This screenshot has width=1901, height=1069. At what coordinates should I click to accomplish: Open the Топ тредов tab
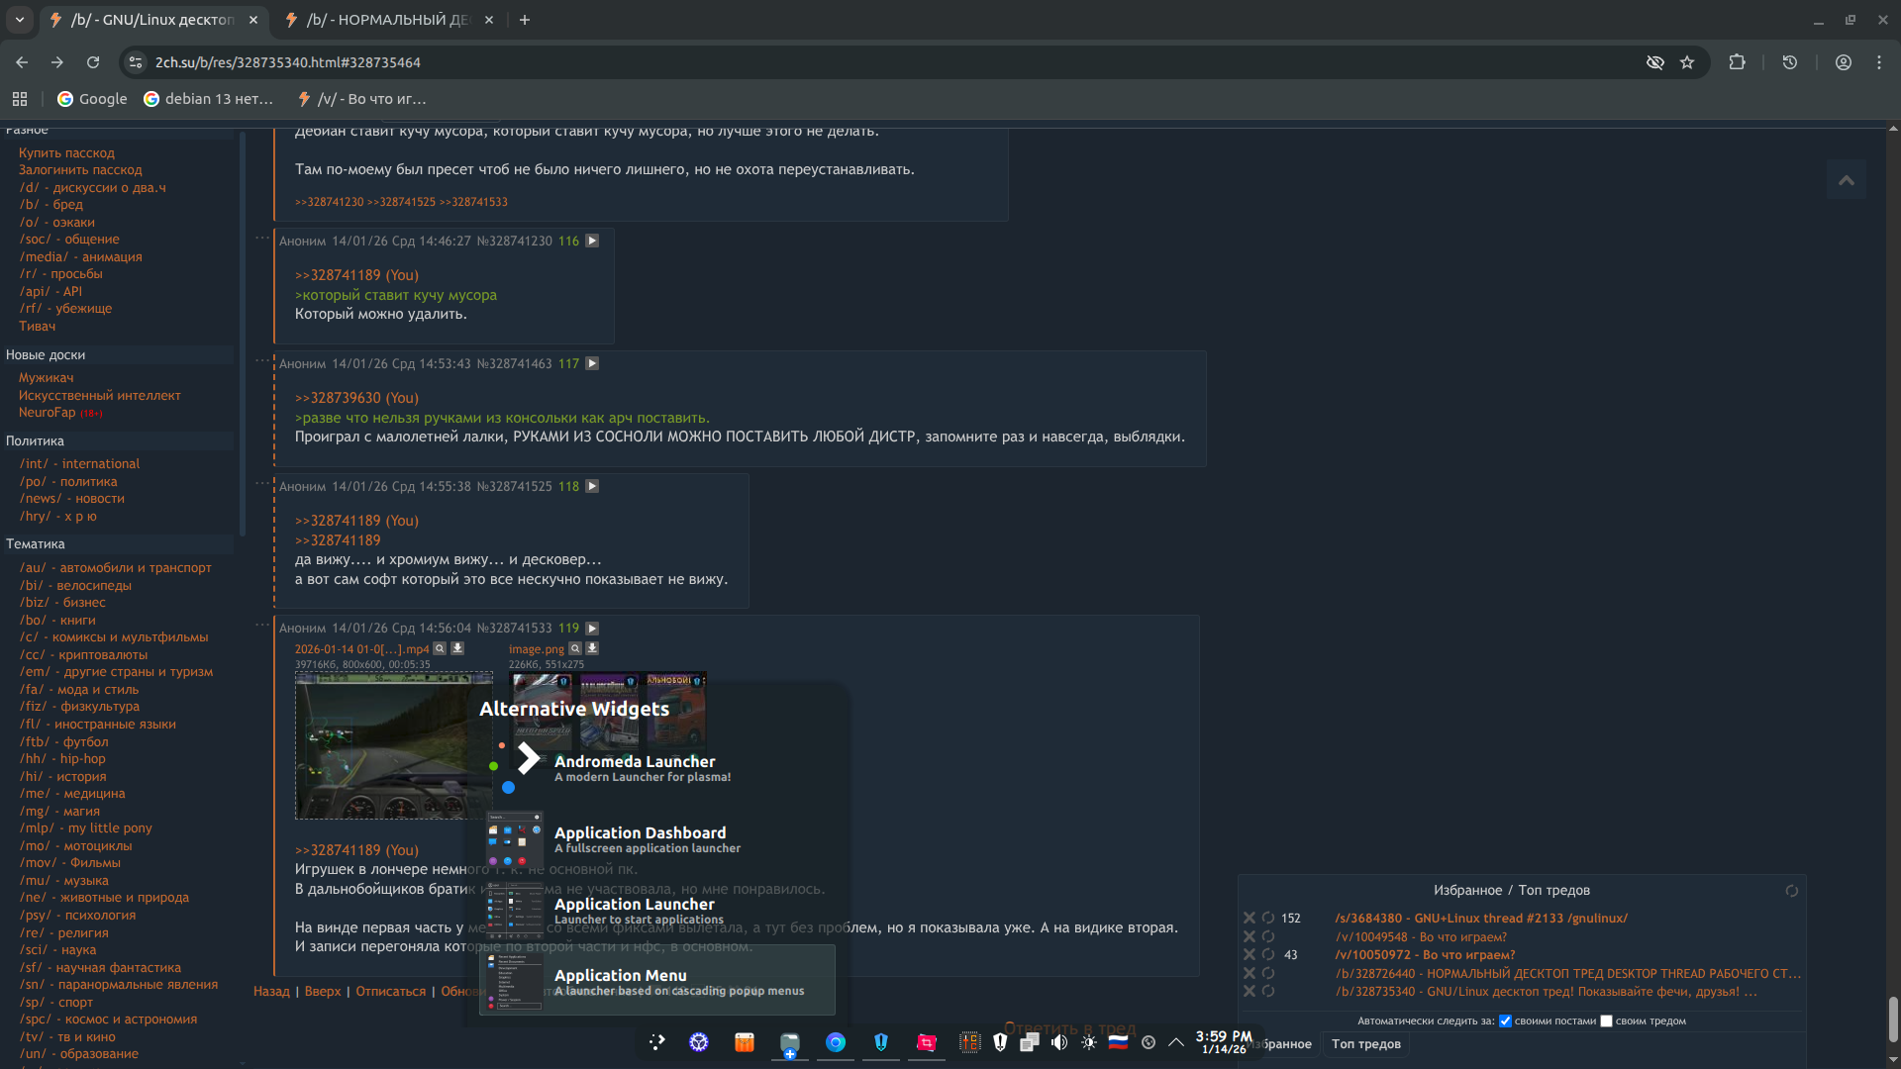click(1365, 1044)
